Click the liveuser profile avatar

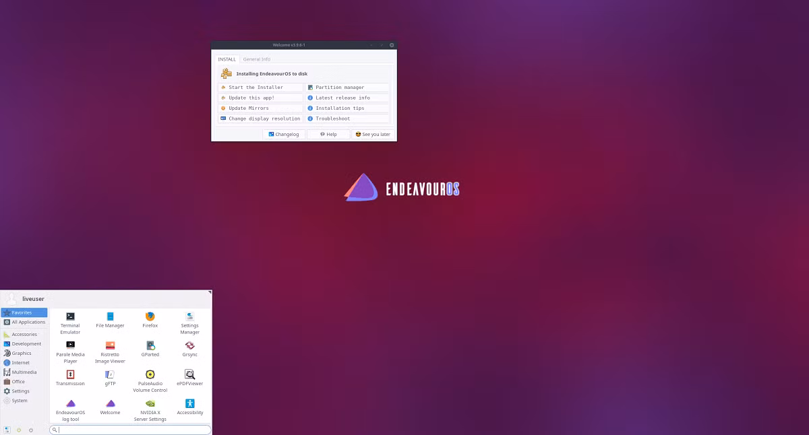[11, 298]
